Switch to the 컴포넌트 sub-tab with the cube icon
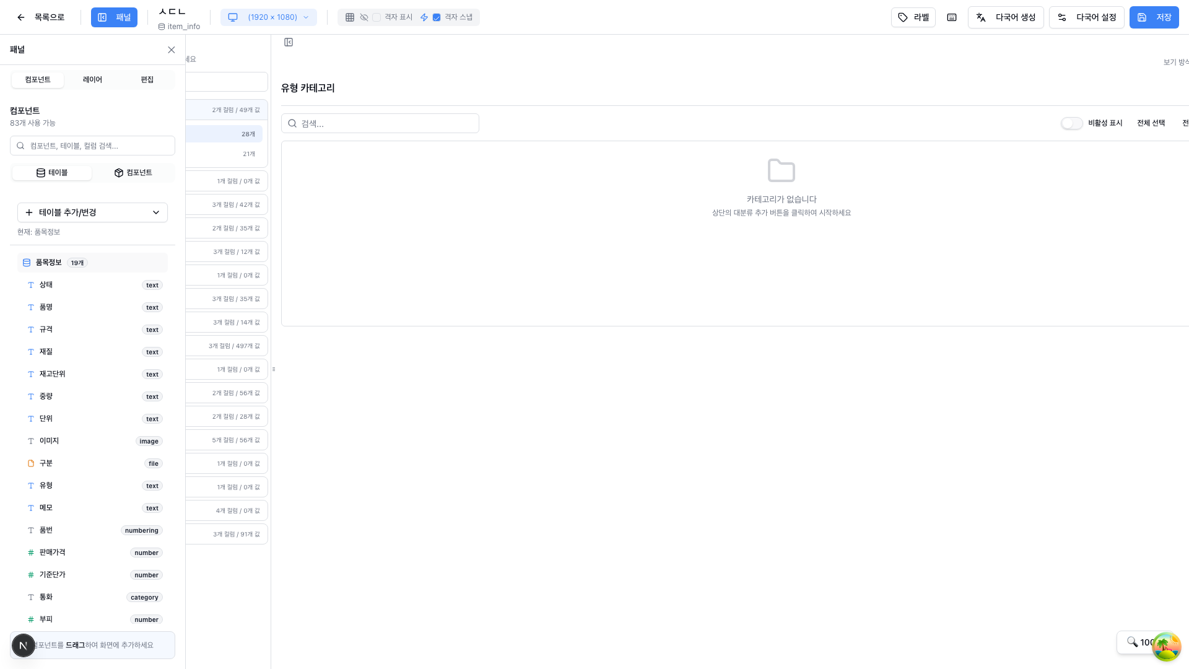This screenshot has width=1189, height=669. click(x=133, y=173)
